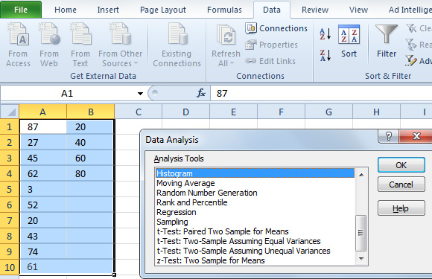This screenshot has width=432, height=279.
Task: Switch to the View tab
Action: click(x=358, y=10)
